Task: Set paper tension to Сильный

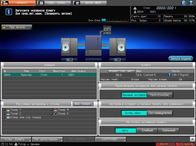Action: pyautogui.click(x=168, y=131)
